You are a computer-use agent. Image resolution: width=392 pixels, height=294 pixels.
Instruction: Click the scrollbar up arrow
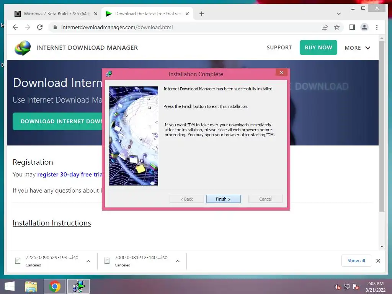(x=382, y=38)
